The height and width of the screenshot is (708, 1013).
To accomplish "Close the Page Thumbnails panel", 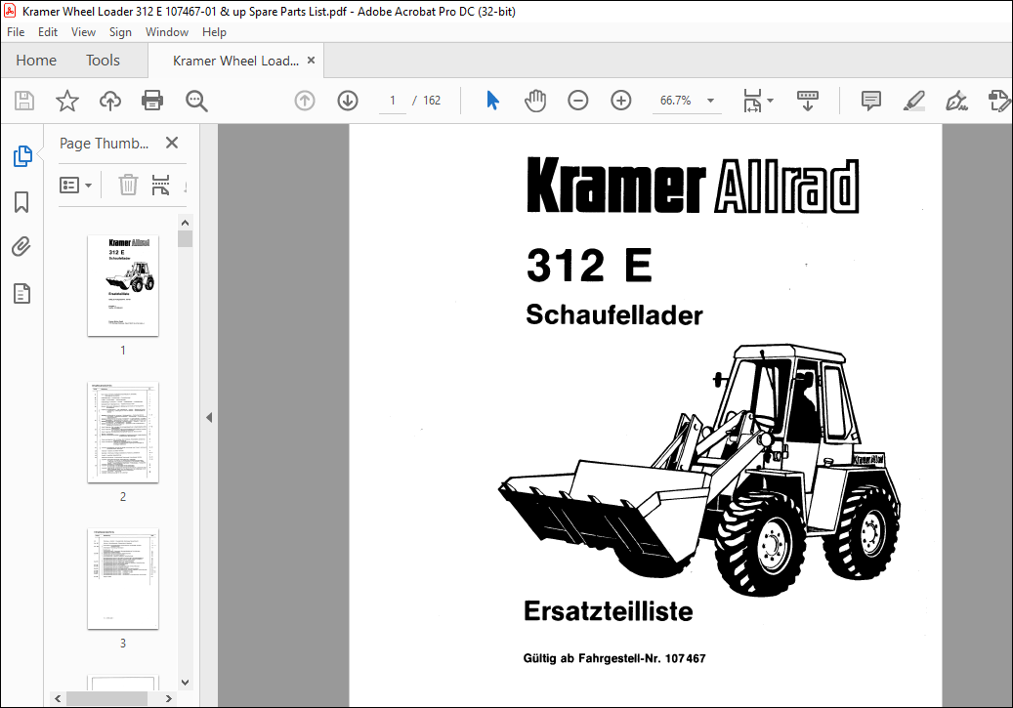I will [172, 143].
